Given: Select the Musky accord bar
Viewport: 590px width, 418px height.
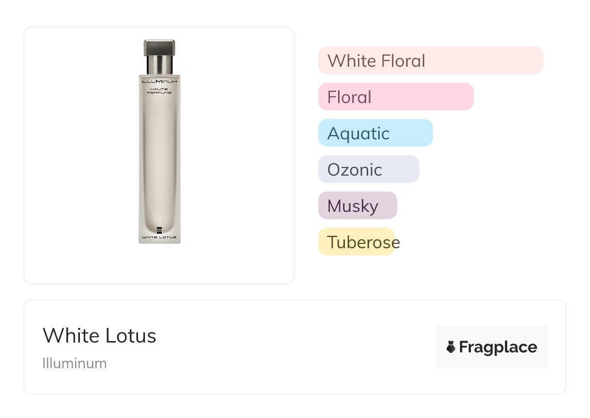Looking at the screenshot, I should click(x=357, y=206).
